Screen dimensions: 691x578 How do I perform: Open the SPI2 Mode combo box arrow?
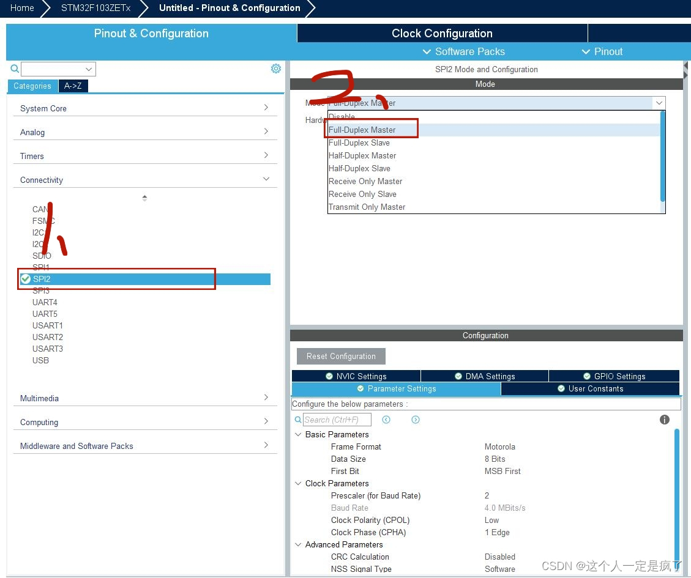point(659,103)
